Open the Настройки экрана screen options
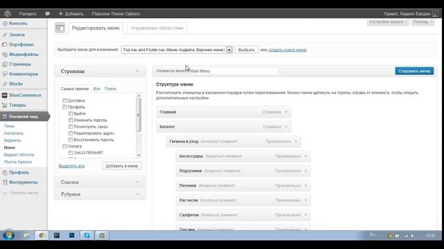Screen dimensions: 444x249 388,22
